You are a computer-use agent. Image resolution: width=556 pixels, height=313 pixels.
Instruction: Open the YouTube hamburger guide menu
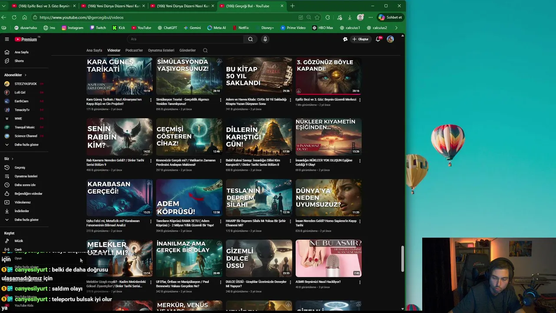7,39
